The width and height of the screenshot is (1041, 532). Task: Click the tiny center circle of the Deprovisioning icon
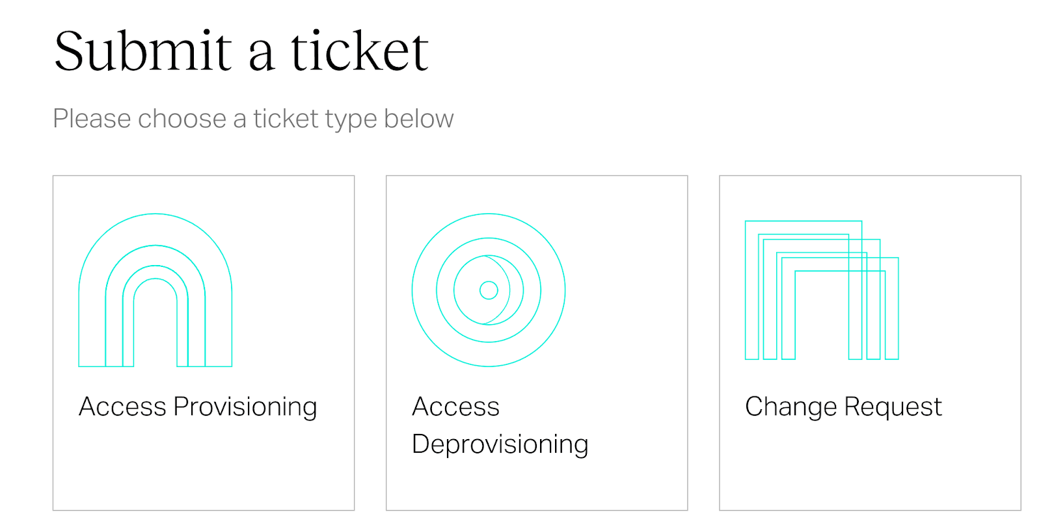click(489, 290)
